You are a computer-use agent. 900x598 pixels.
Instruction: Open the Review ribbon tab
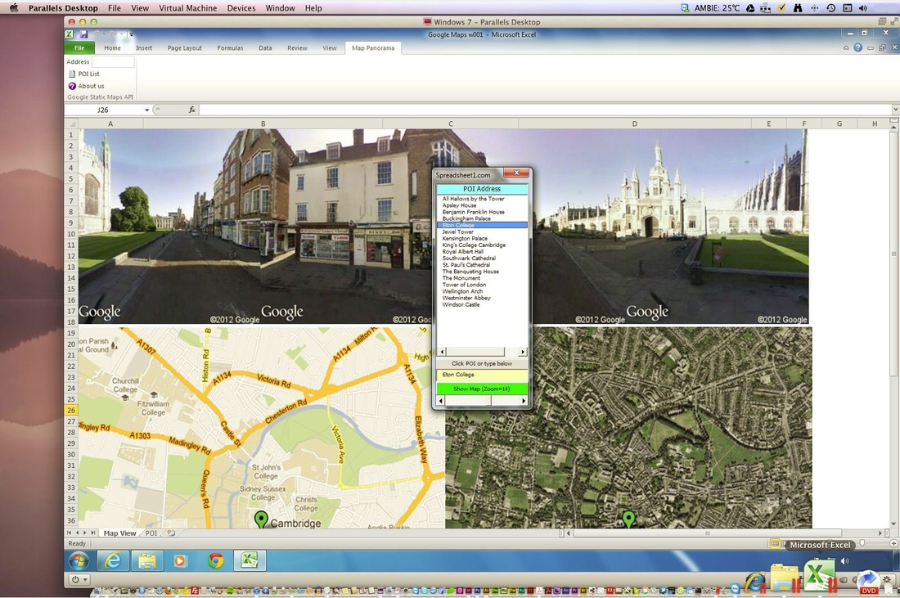point(297,48)
